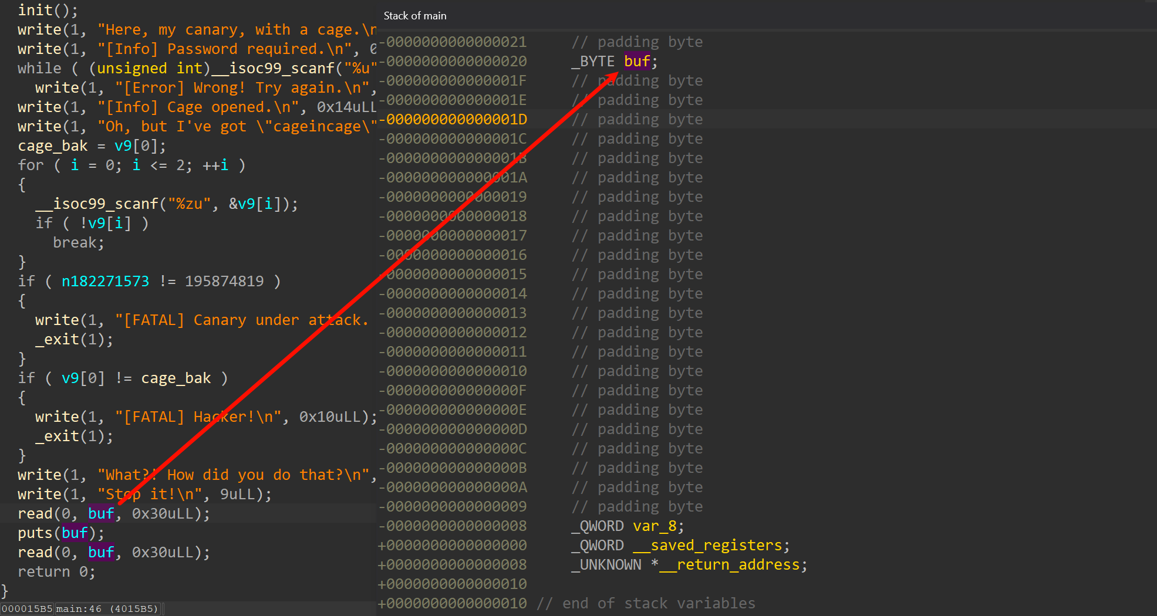Screen dimensions: 1157x616
Task: Select stack offset '-0000000000000020'
Action: (453, 61)
